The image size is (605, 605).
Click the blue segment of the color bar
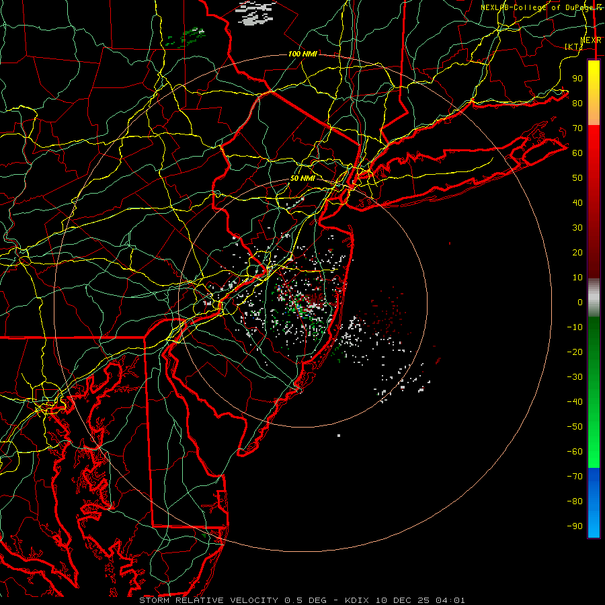coord(594,502)
